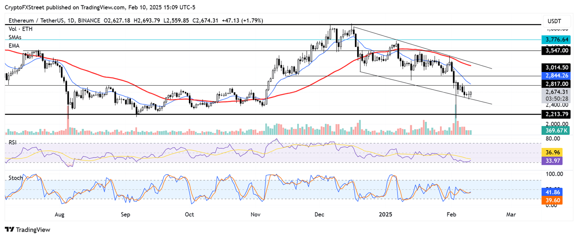Click 2025 on the time axis

click(x=385, y=214)
